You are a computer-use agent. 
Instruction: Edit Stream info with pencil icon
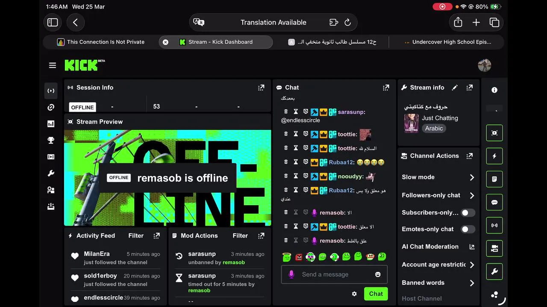455,87
